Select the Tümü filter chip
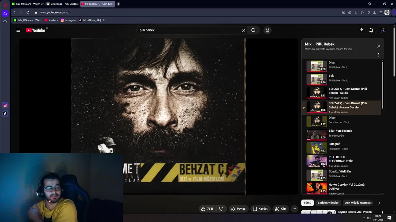 (x=308, y=203)
